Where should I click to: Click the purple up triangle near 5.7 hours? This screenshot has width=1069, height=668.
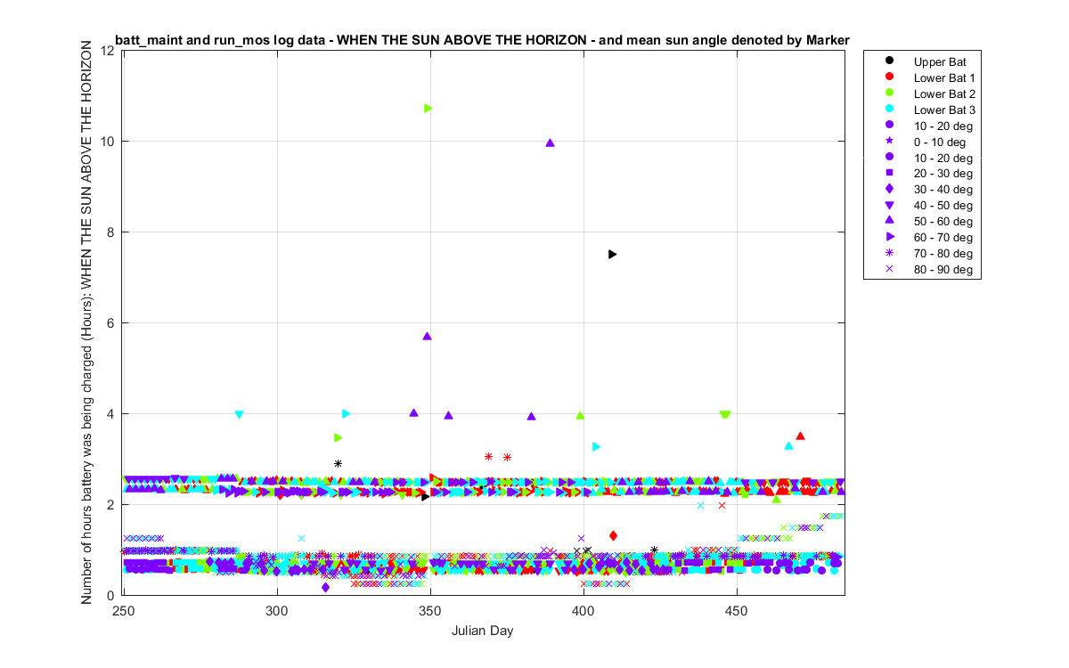[x=427, y=336]
